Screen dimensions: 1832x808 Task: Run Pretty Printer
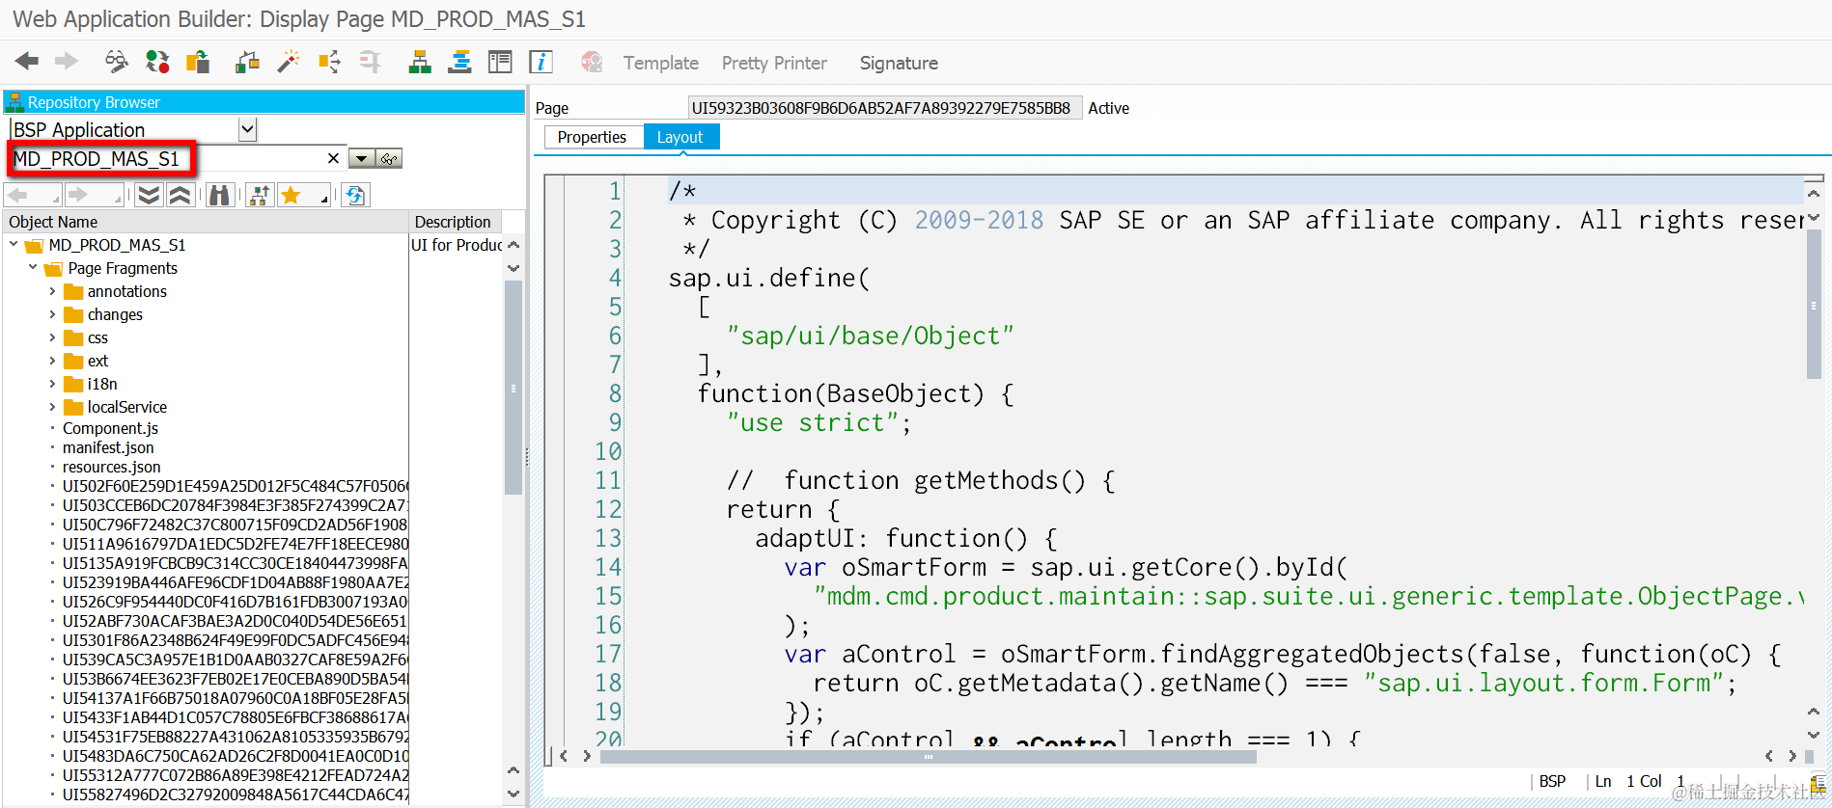point(774,63)
